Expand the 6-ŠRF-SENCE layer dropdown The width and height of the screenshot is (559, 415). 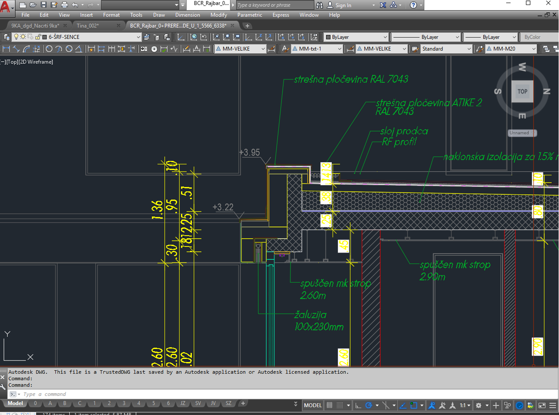click(138, 37)
